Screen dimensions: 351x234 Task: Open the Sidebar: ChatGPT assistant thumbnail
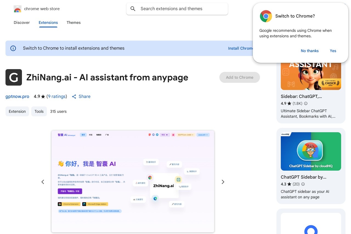tap(311, 76)
